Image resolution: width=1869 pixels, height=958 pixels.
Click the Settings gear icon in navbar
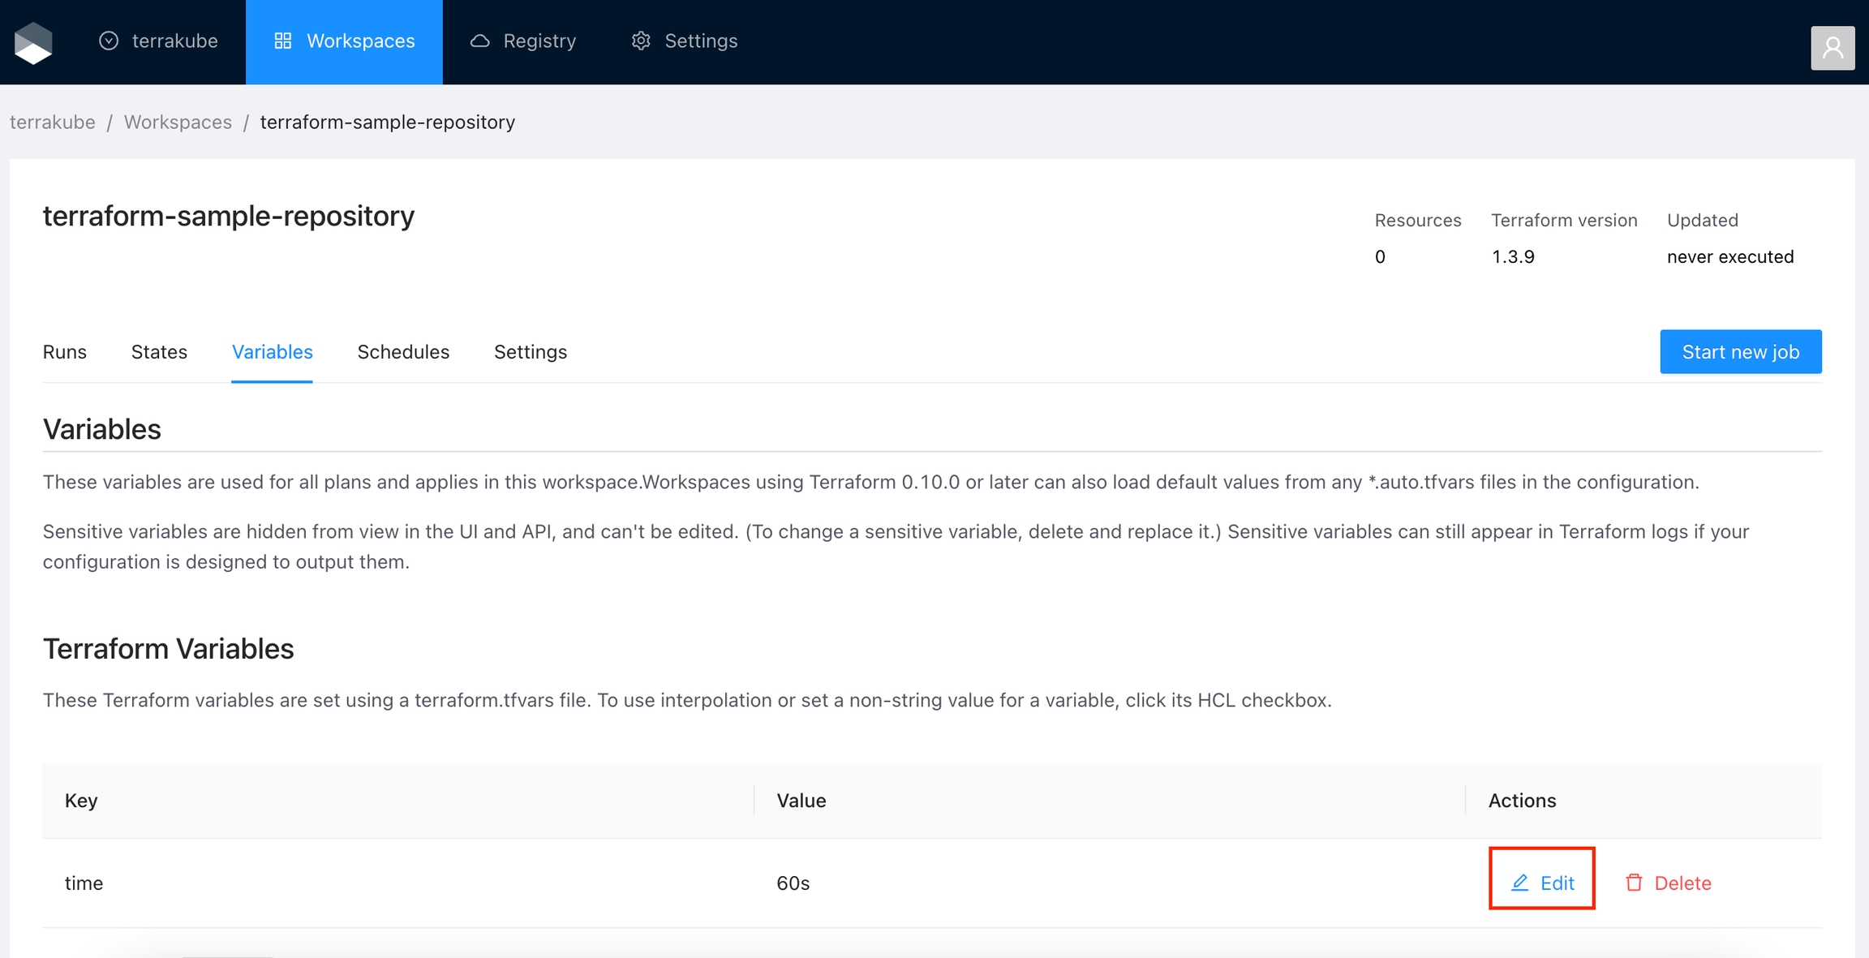click(x=641, y=41)
